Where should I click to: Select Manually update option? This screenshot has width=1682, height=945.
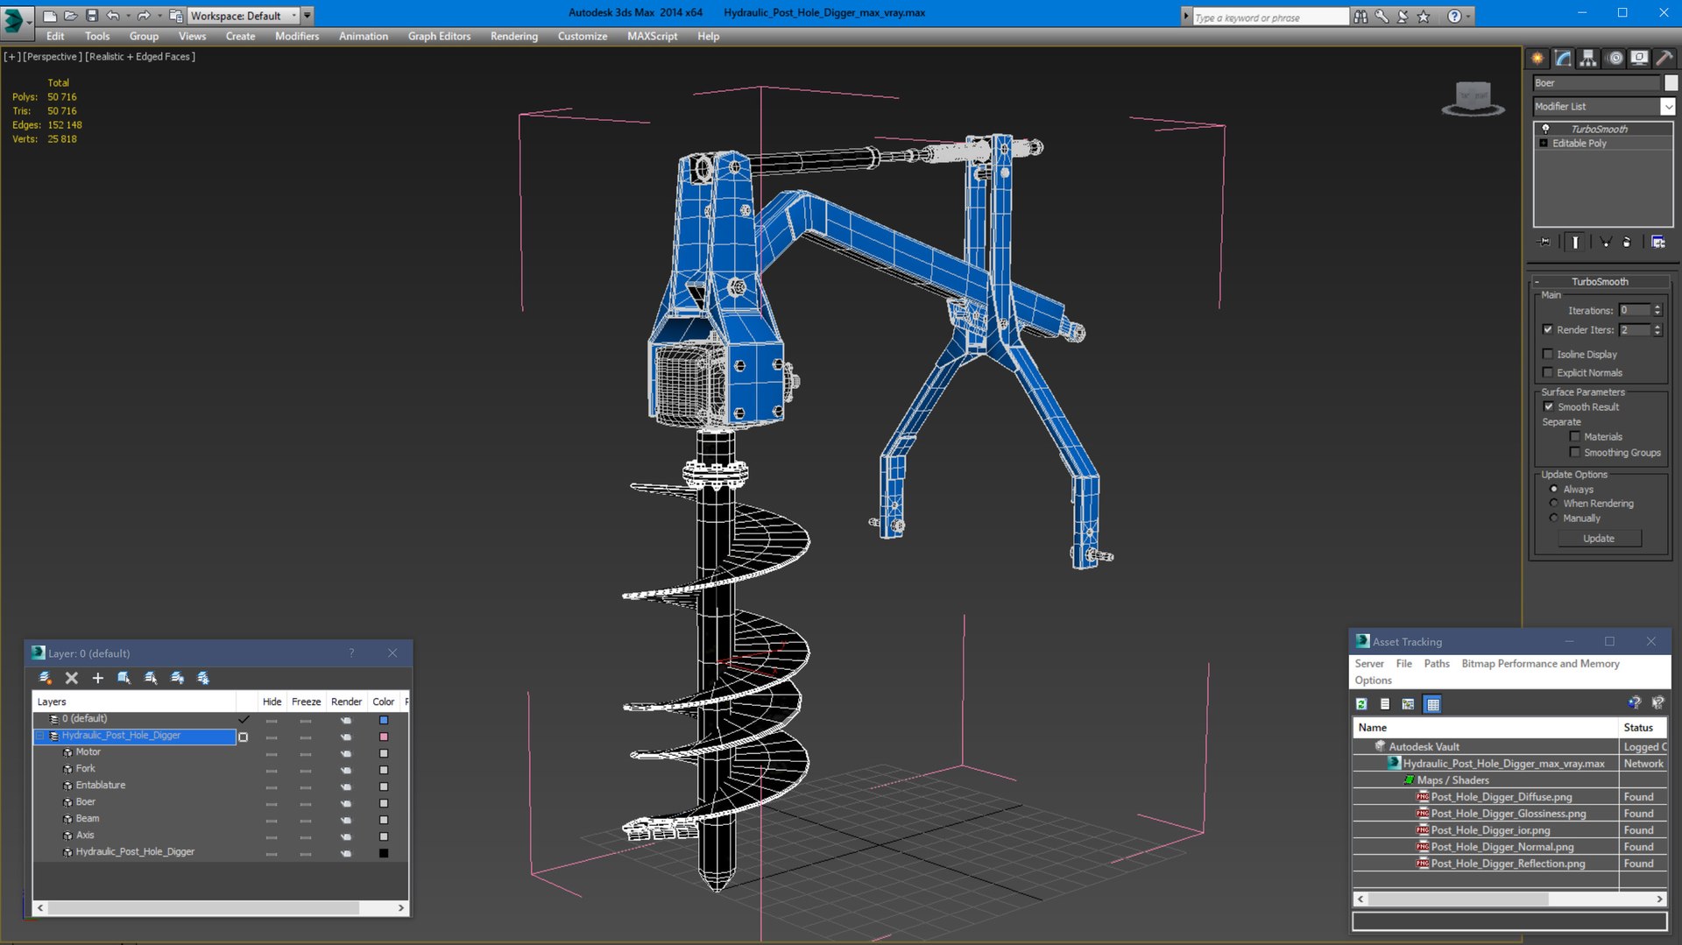coord(1554,518)
